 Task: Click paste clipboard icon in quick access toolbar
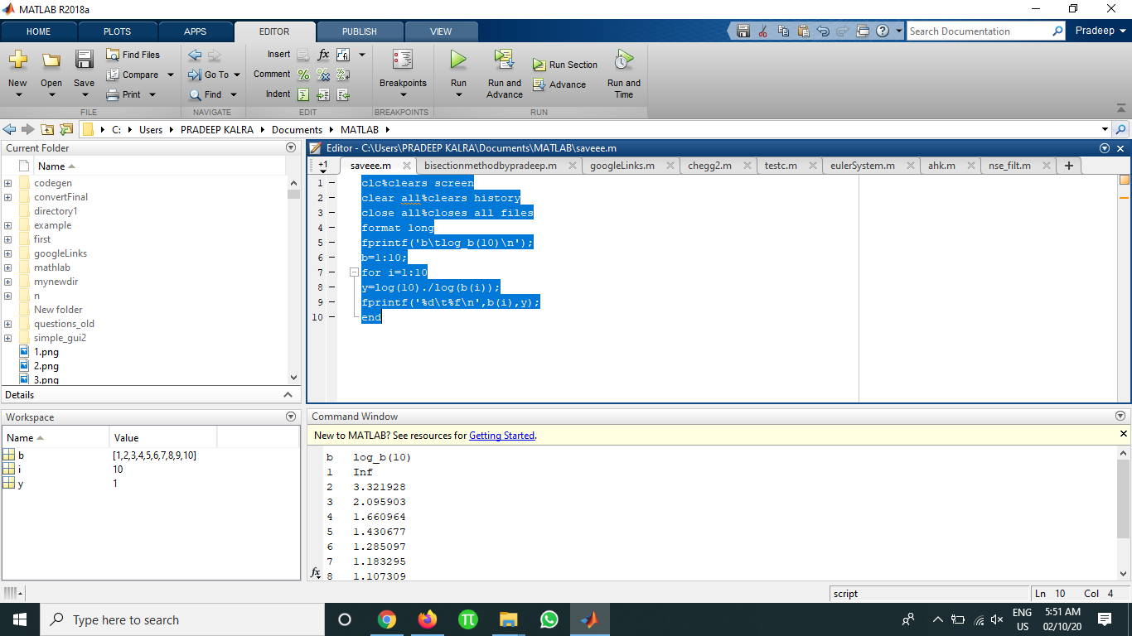click(803, 31)
